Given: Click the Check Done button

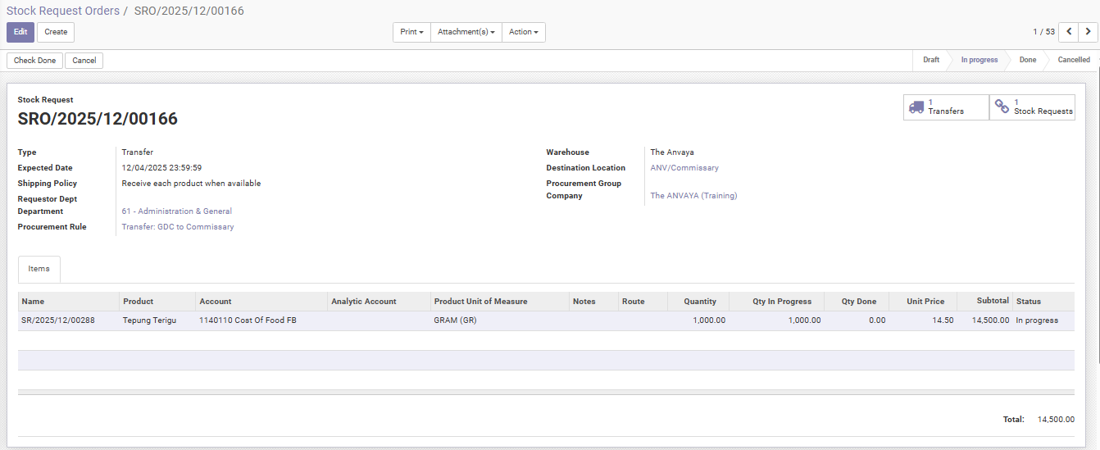Looking at the screenshot, I should pyautogui.click(x=34, y=61).
